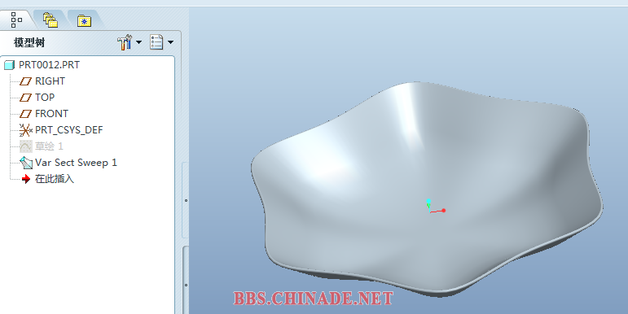Image resolution: width=628 pixels, height=314 pixels.
Task: Expand the settings dropdown arrow beside the hammer icon
Action: [x=139, y=42]
